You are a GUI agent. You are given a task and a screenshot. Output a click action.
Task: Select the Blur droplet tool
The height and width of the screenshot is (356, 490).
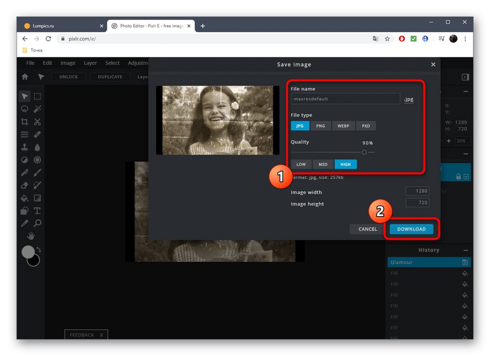coord(37,147)
